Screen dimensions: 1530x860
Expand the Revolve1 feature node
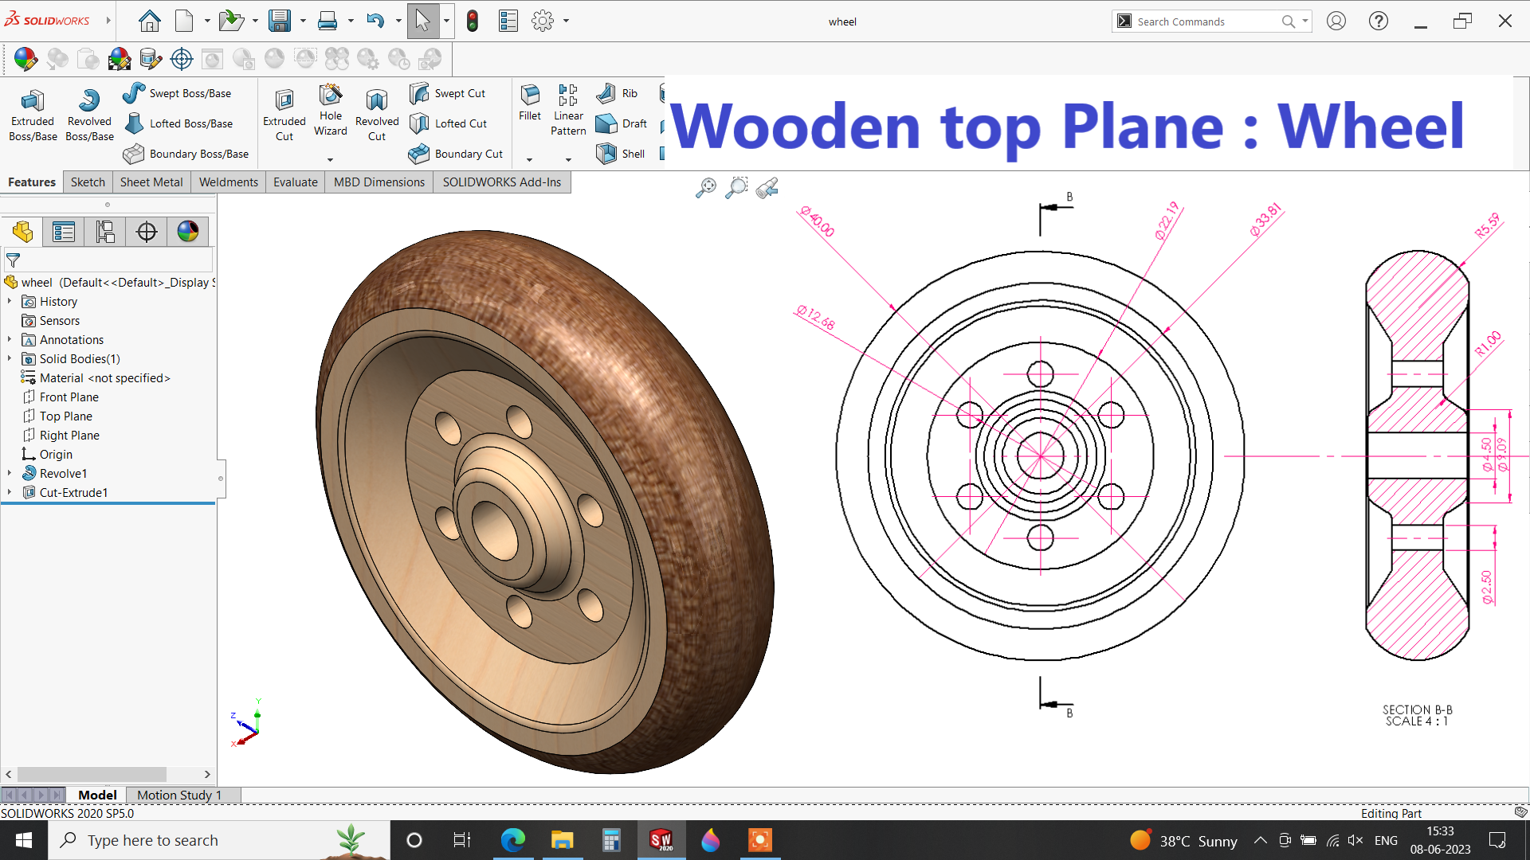(x=10, y=473)
